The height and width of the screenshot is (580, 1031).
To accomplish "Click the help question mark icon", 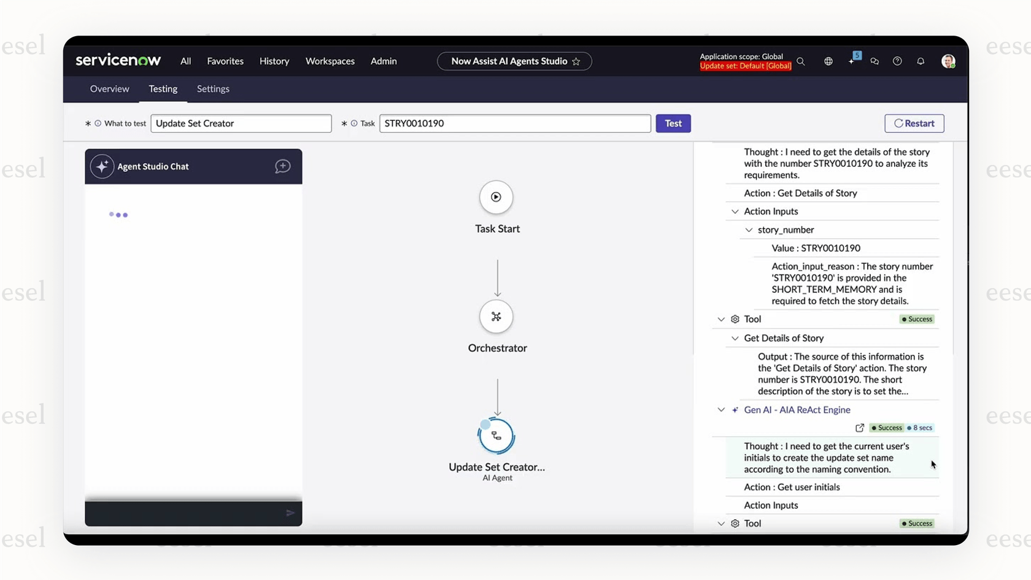I will pyautogui.click(x=897, y=61).
